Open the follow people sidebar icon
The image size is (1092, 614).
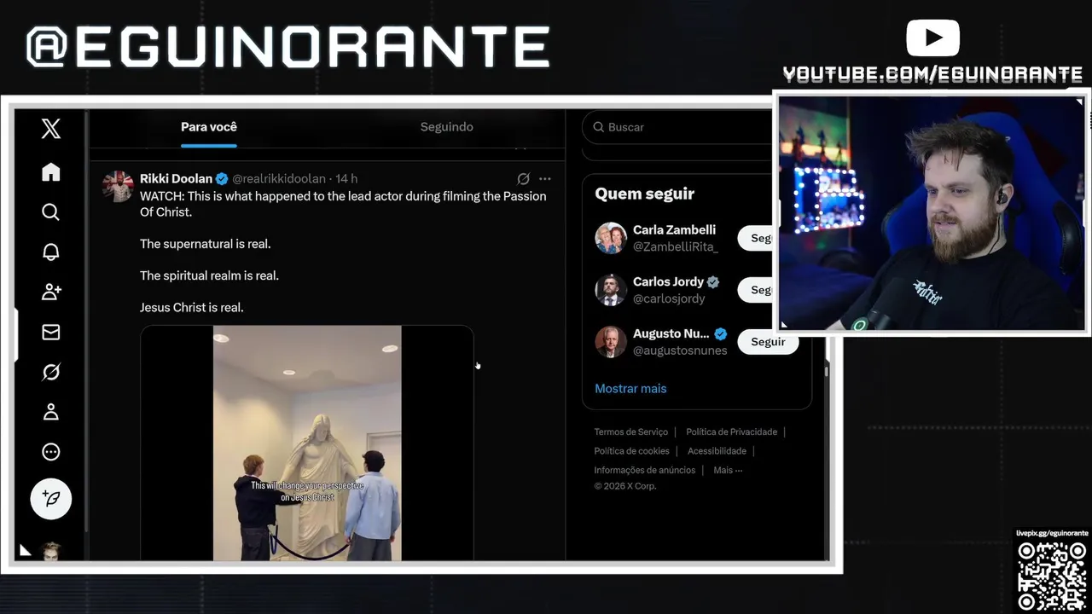tap(51, 292)
